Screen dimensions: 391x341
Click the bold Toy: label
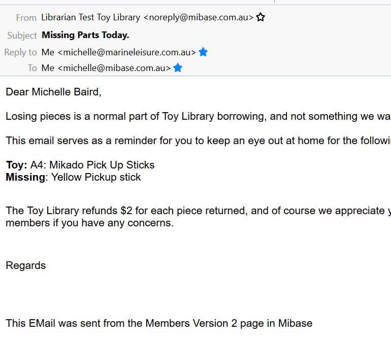tap(16, 165)
